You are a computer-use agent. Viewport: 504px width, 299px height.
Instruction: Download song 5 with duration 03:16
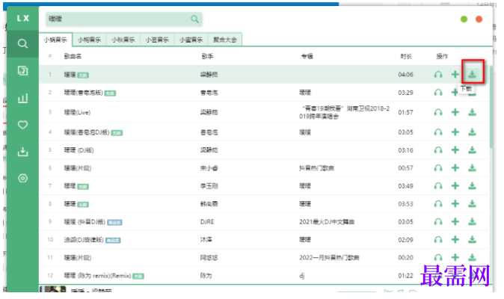click(472, 150)
